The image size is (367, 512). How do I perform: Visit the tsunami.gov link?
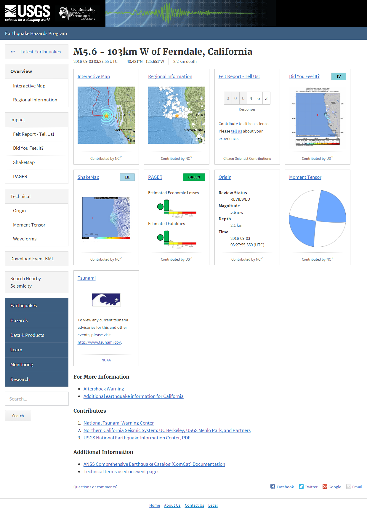coord(99,342)
